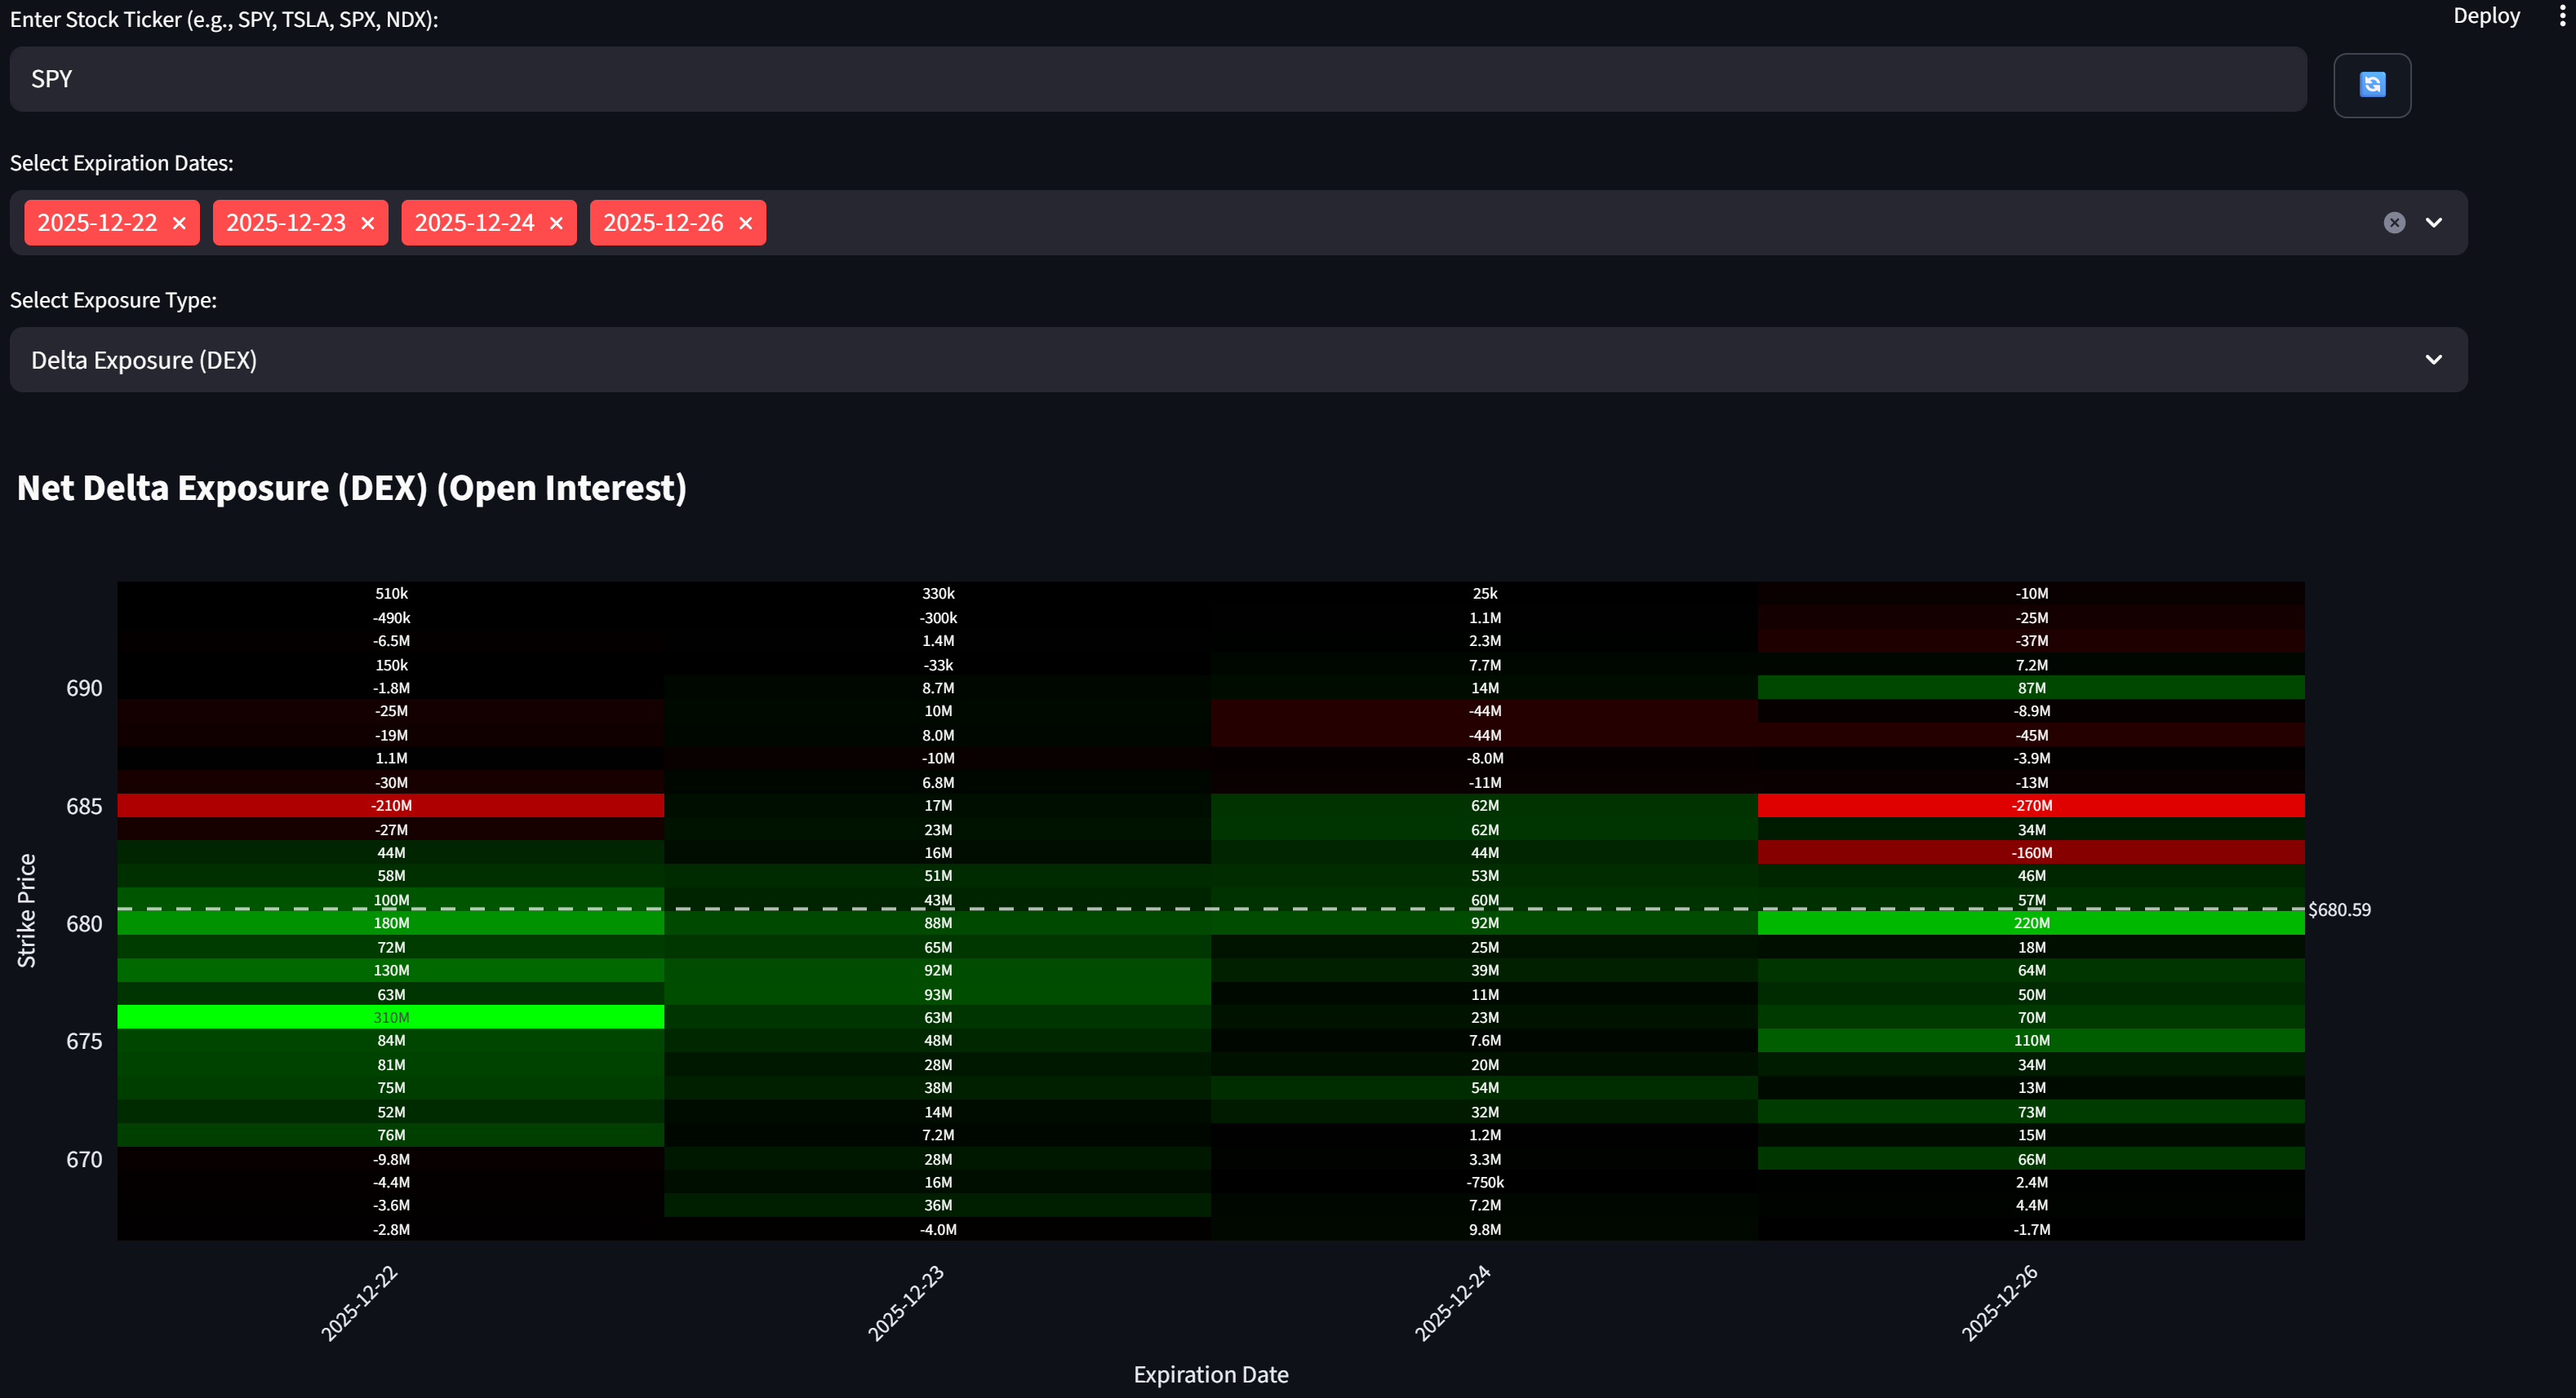The height and width of the screenshot is (1398, 2576).
Task: Click the Deploy button
Action: tap(2485, 16)
